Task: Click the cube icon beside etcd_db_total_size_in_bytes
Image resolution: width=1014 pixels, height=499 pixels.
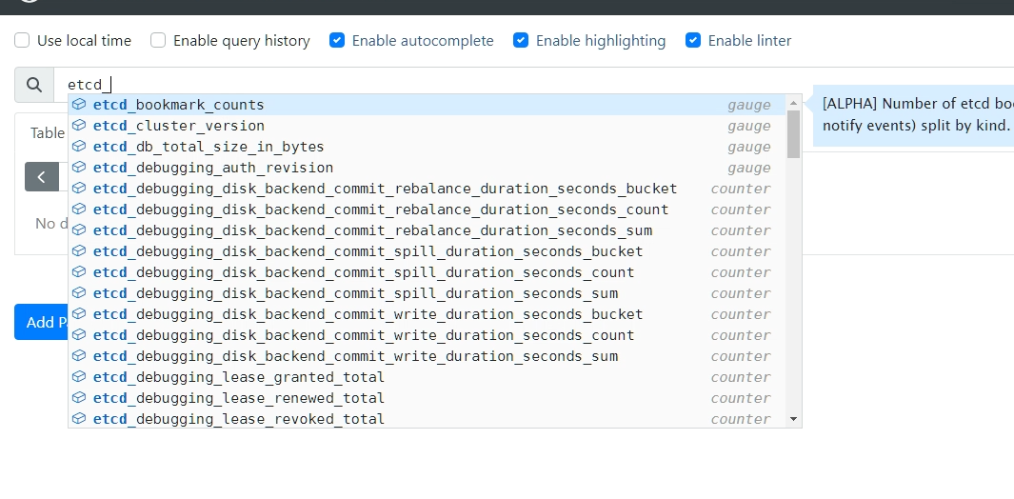Action: [79, 147]
